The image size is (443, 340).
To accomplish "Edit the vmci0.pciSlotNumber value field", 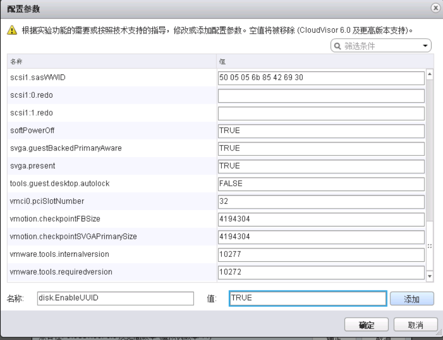I will (x=321, y=202).
